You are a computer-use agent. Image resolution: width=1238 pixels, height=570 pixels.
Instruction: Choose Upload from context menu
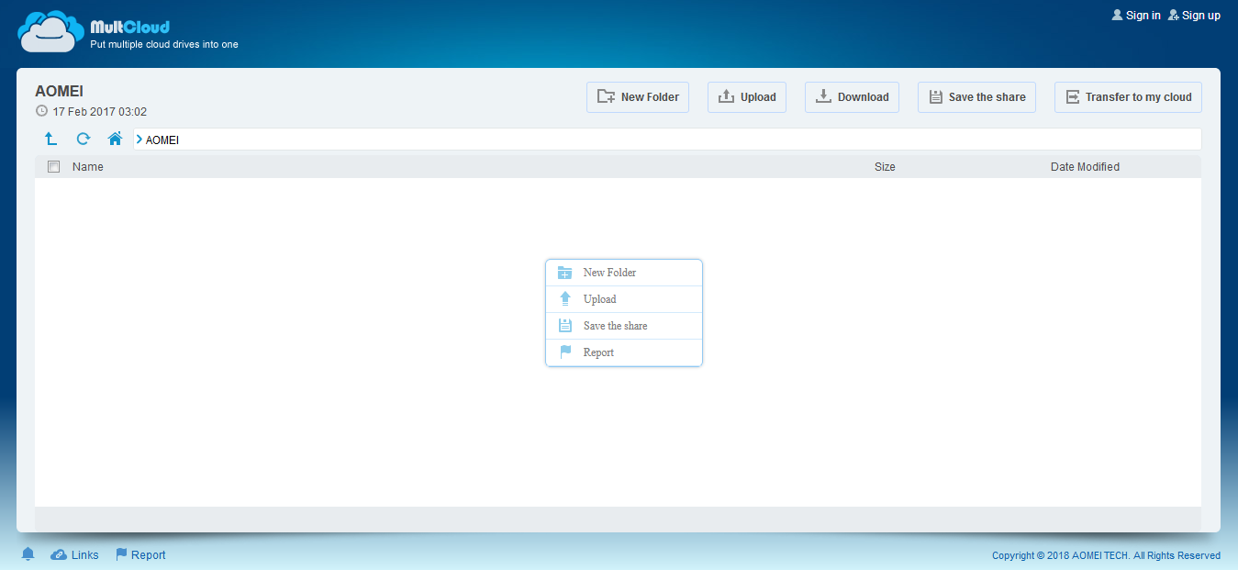pos(624,299)
